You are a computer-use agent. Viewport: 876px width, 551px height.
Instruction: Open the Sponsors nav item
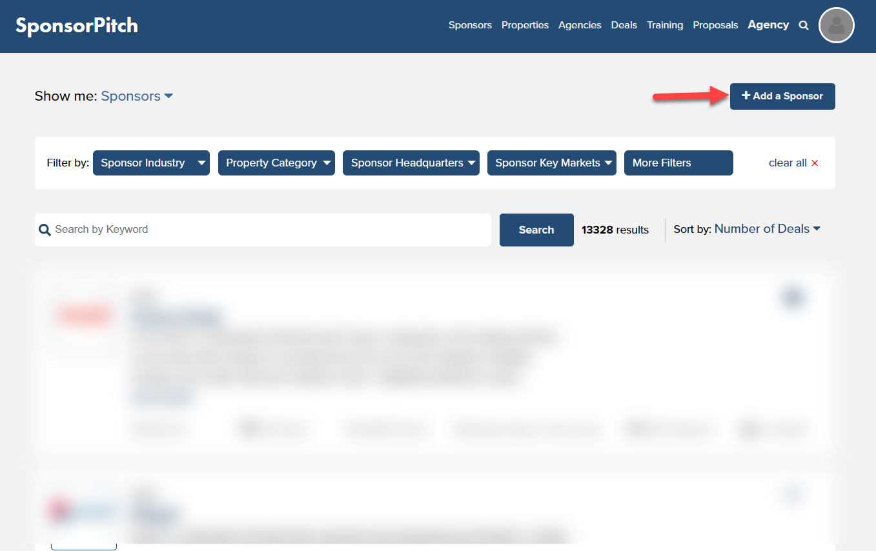tap(470, 25)
